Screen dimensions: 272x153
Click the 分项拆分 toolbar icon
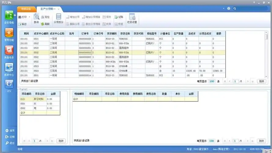pos(58,19)
